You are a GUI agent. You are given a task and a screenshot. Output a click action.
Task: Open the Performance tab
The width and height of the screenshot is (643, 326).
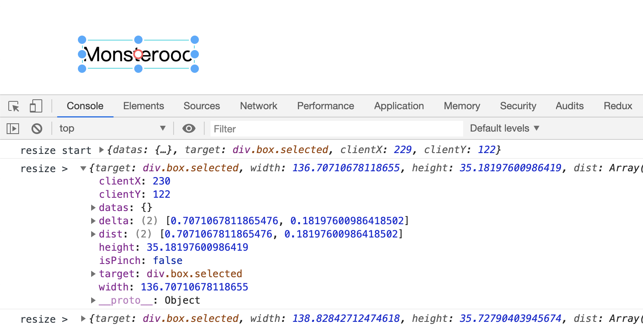[x=326, y=106]
